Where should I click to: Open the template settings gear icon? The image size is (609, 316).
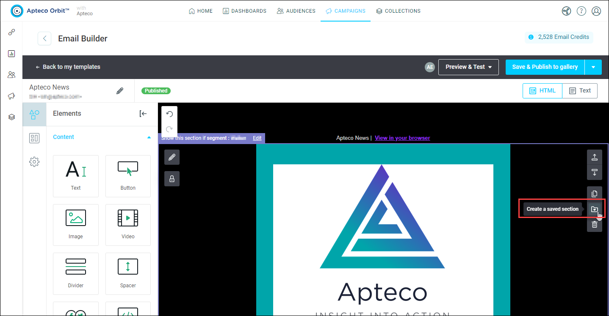pyautogui.click(x=34, y=162)
